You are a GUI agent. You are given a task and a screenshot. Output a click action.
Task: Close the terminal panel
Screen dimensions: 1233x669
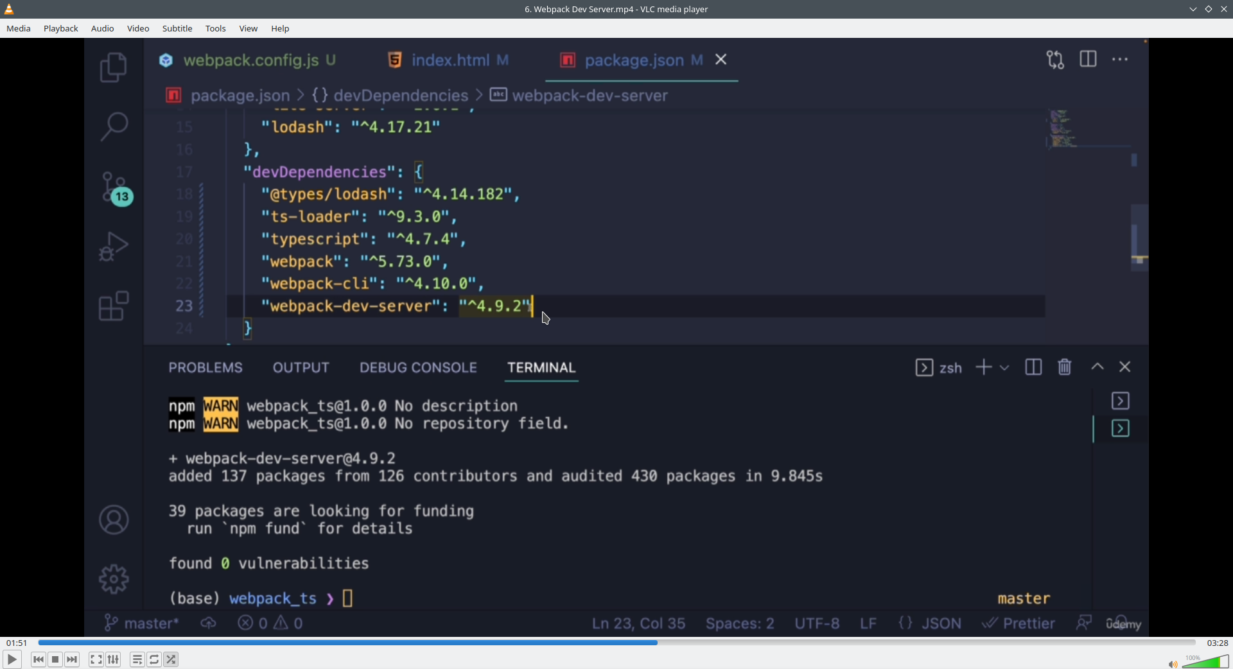coord(1125,367)
